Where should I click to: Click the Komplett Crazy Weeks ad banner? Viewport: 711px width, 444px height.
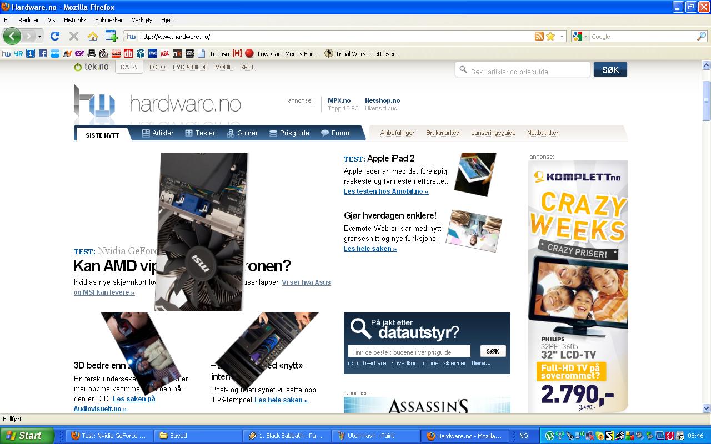coord(578,286)
